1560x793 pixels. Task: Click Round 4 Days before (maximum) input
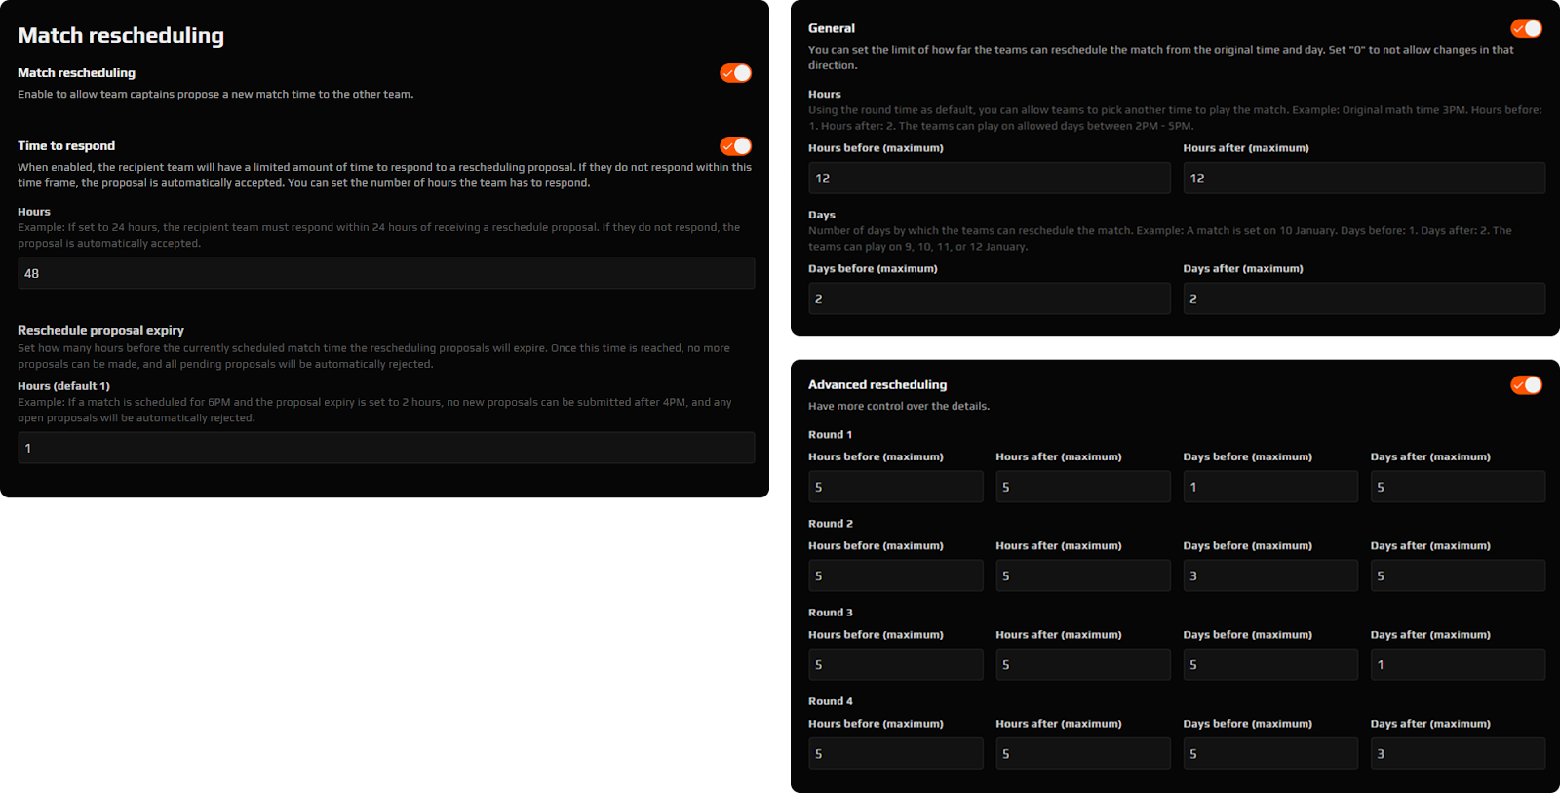click(x=1270, y=753)
